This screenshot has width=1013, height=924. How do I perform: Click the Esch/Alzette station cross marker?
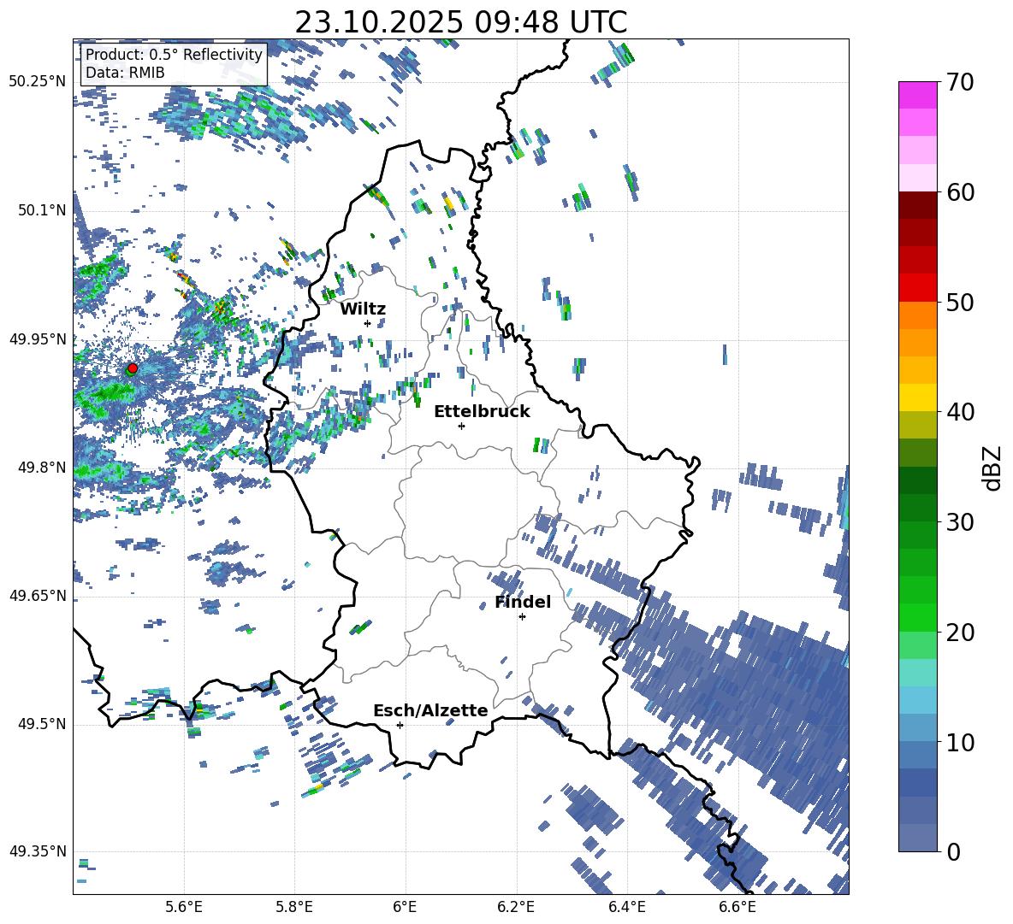400,725
